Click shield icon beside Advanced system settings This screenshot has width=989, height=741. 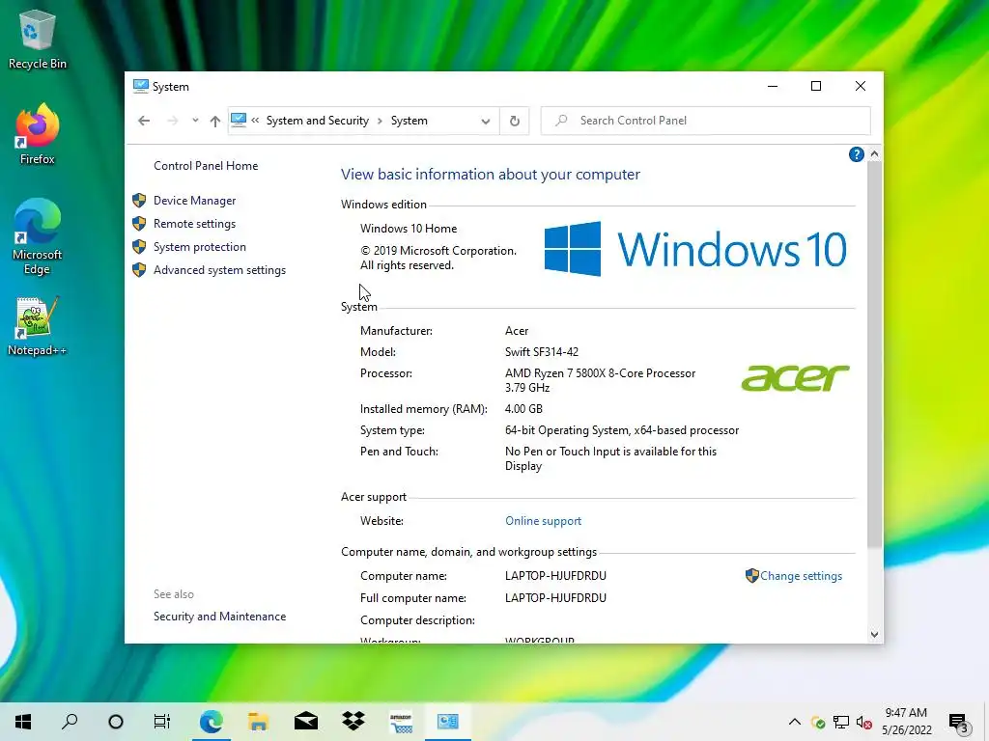point(139,270)
